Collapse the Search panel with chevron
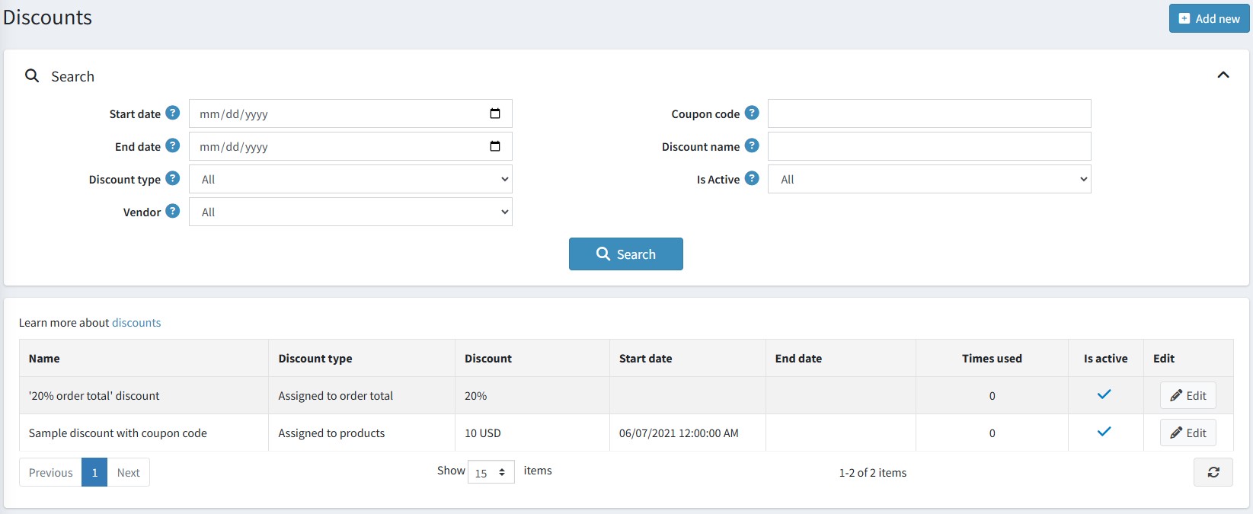Image resolution: width=1253 pixels, height=514 pixels. tap(1223, 75)
